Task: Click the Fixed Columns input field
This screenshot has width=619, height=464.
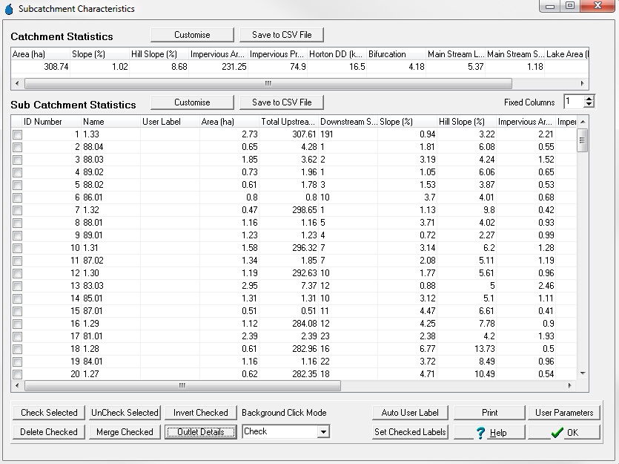Action: (572, 102)
